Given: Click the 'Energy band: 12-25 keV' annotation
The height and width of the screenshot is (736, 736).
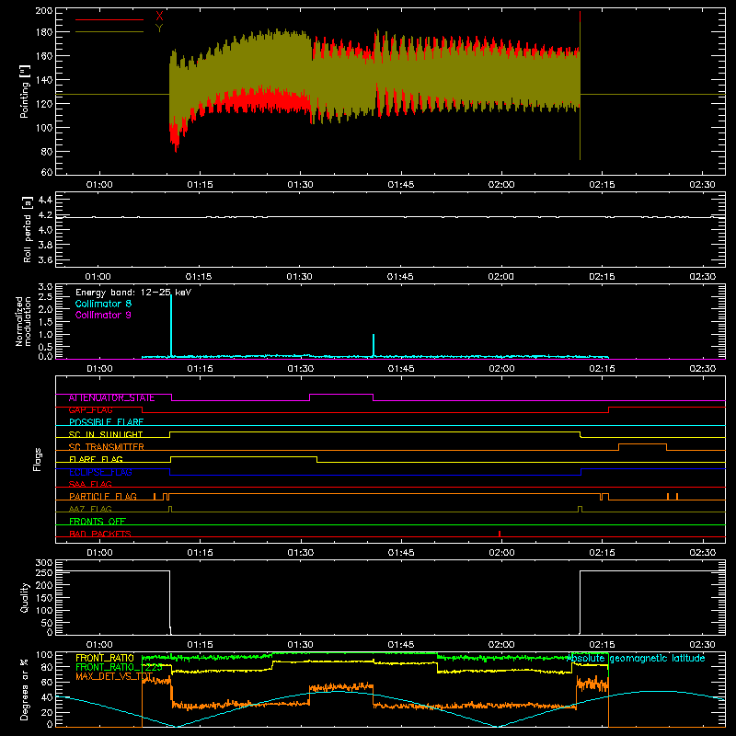Looking at the screenshot, I should click(133, 293).
